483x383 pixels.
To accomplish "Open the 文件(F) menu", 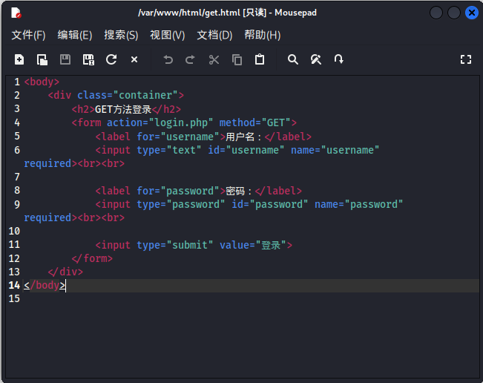I will pyautogui.click(x=28, y=35).
